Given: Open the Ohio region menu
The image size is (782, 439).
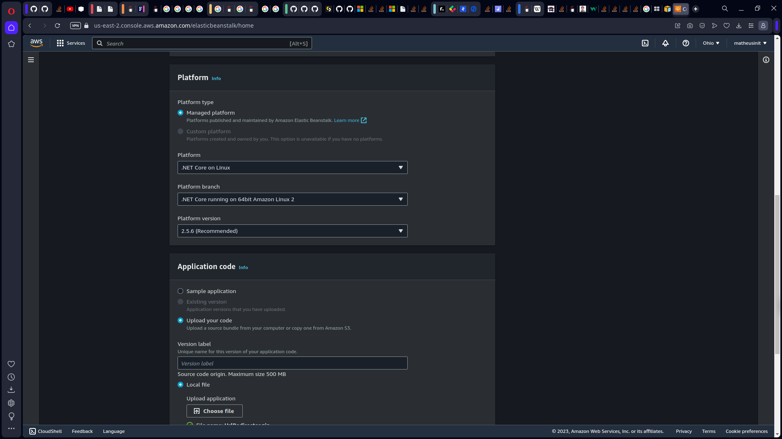Looking at the screenshot, I should pos(711,43).
